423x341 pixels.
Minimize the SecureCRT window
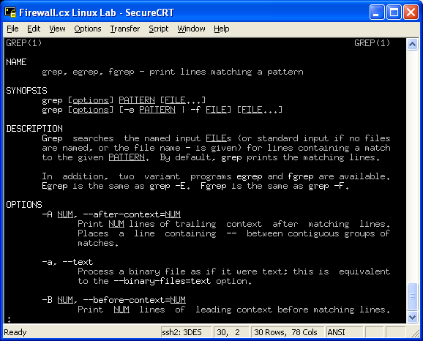tap(377, 12)
